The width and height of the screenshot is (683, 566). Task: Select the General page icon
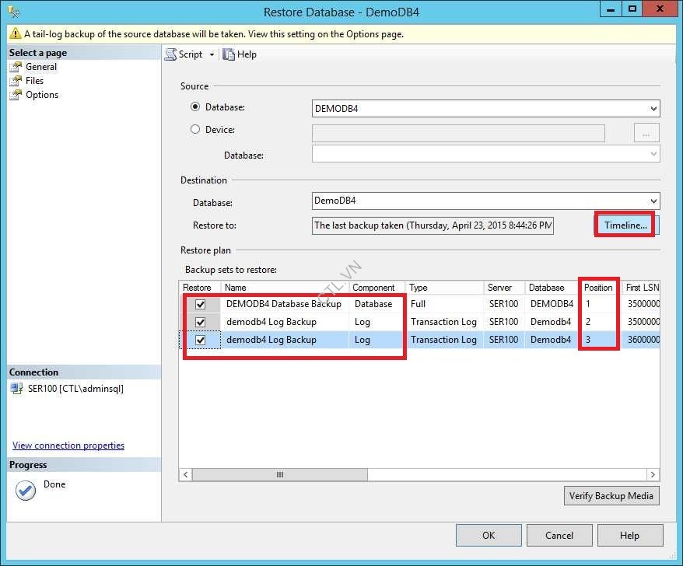tap(16, 67)
